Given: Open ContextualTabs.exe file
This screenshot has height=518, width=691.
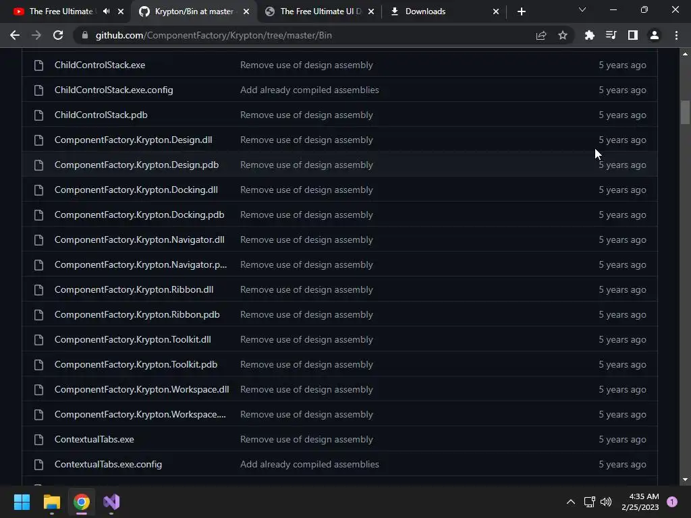Looking at the screenshot, I should [94, 440].
